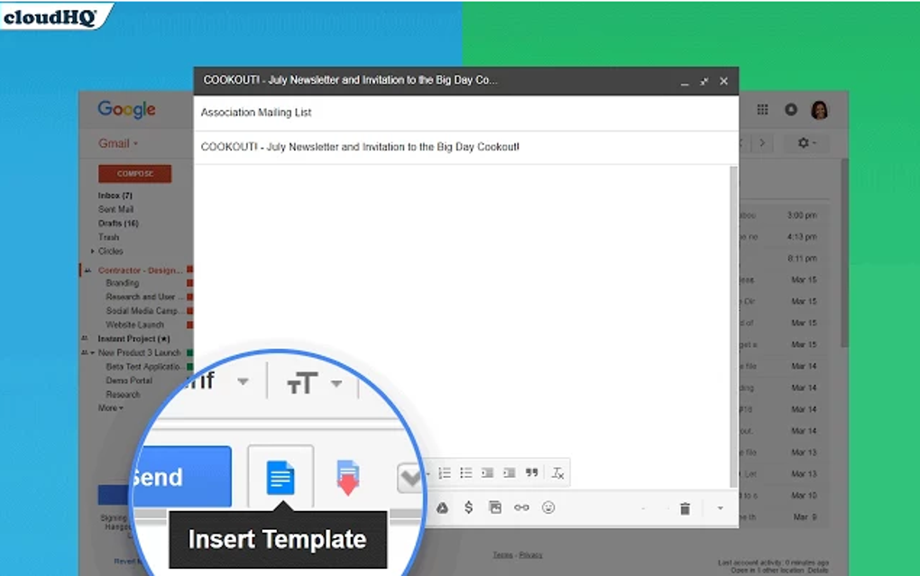Open the font size dropdown in magnifier

point(315,383)
